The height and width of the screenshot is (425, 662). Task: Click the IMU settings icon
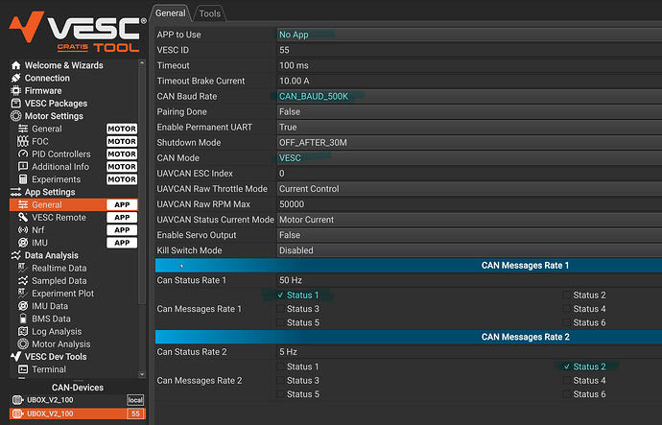(x=23, y=243)
